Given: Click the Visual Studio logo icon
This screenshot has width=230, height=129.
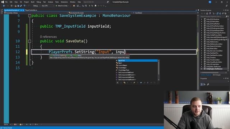Looking at the screenshot, I should point(3,2).
